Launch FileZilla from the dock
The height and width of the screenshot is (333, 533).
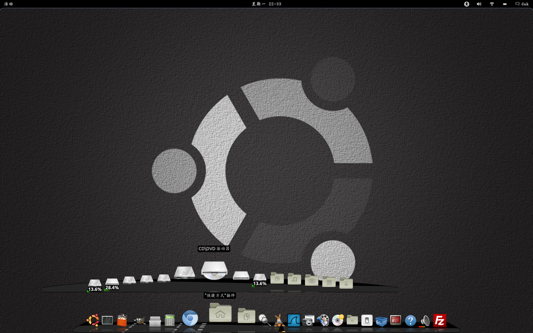click(x=440, y=320)
